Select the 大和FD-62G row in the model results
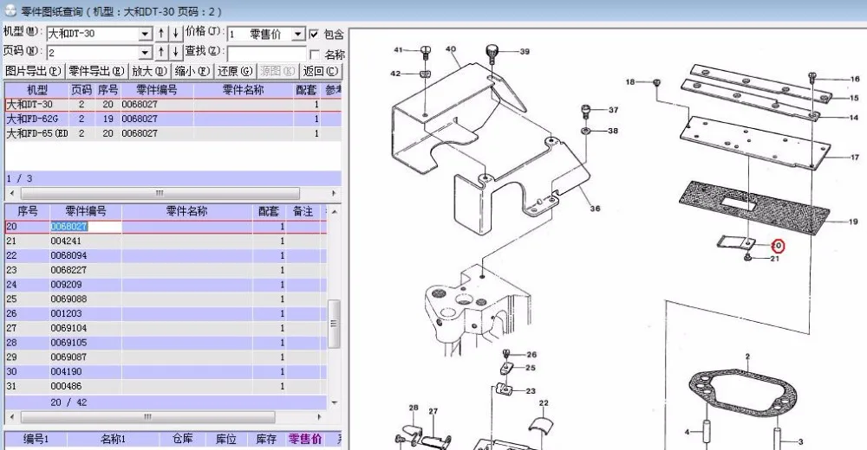This screenshot has height=450, width=867. coord(173,119)
